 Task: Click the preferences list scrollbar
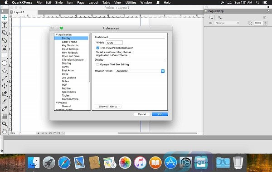(x=89, y=57)
